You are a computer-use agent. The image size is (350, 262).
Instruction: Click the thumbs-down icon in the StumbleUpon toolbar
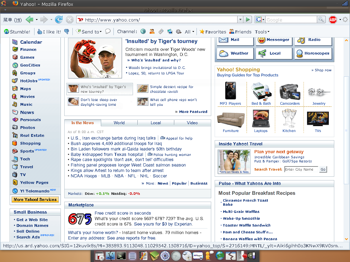pyautogui.click(x=67, y=32)
